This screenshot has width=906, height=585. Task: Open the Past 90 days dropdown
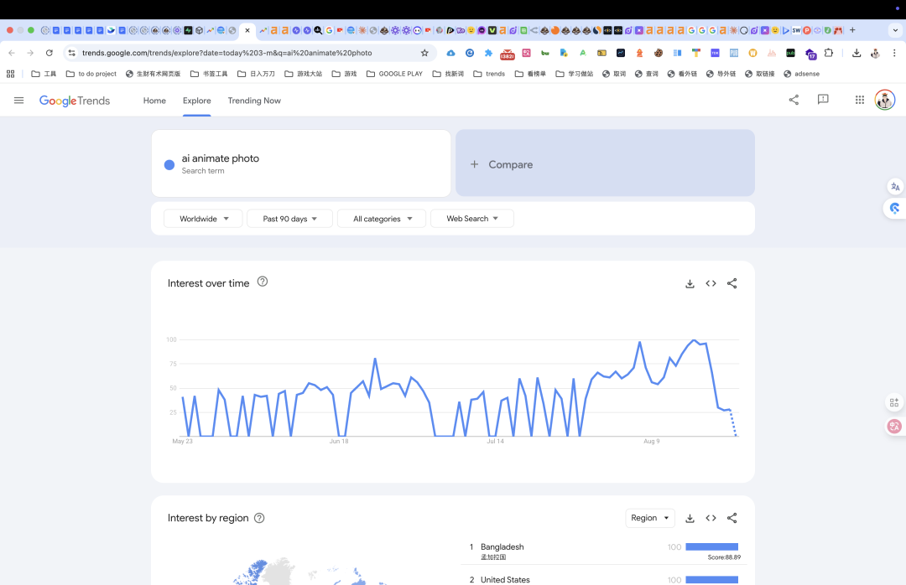(x=289, y=218)
